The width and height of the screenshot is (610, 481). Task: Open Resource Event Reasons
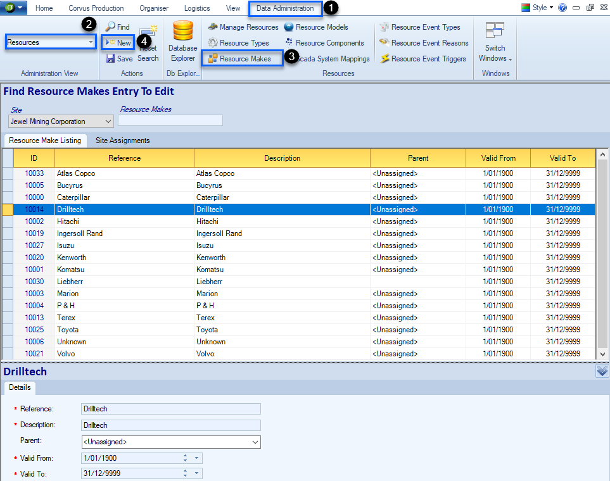coord(424,43)
